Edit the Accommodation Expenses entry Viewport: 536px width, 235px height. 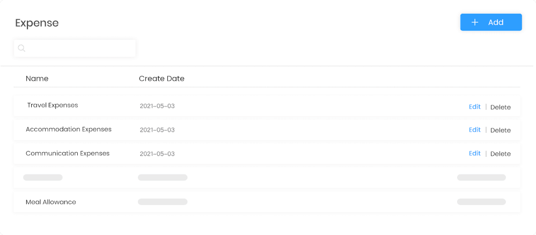(x=474, y=130)
